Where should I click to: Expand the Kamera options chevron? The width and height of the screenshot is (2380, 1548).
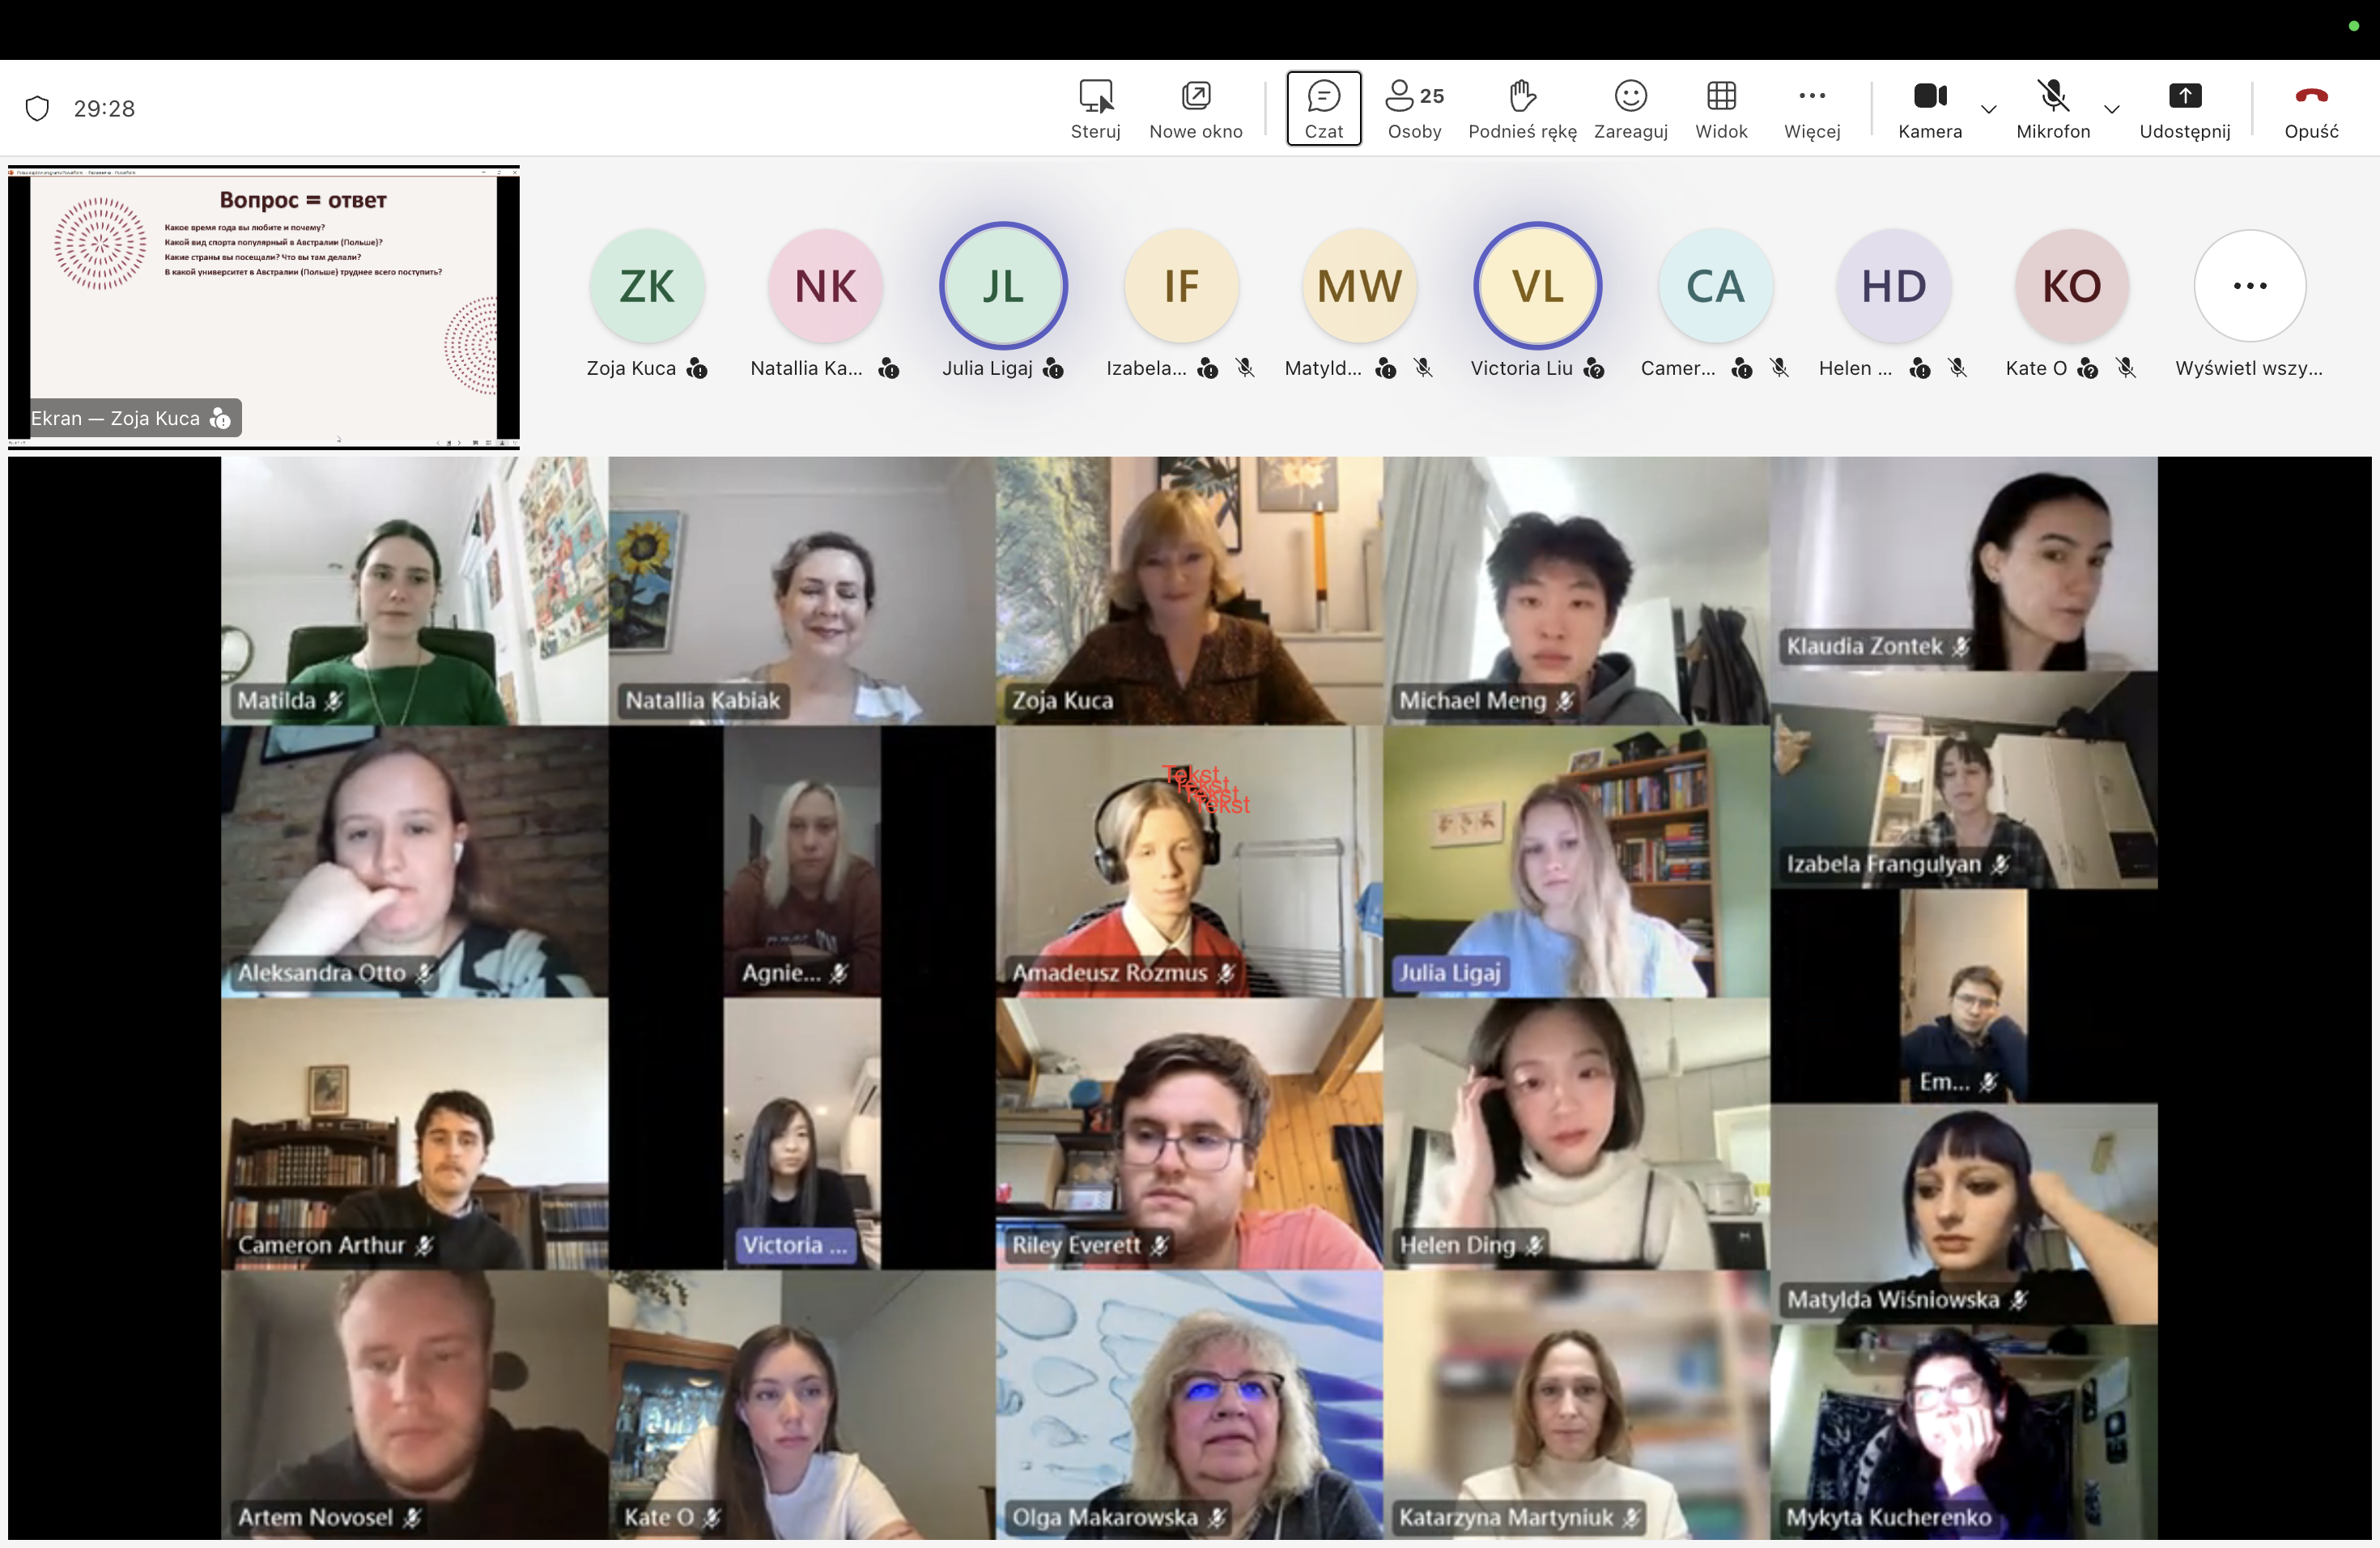pos(1988,109)
